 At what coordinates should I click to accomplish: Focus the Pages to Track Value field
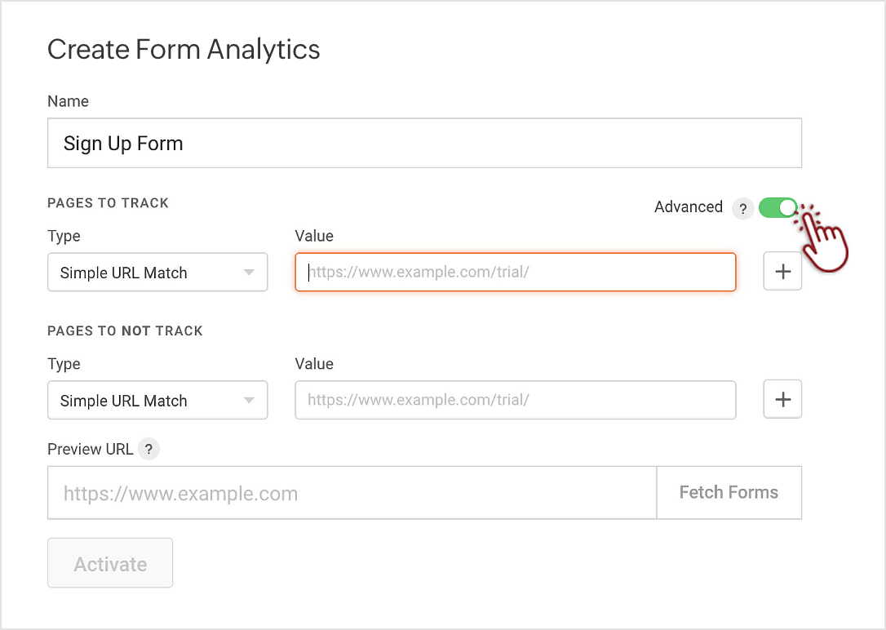tap(515, 273)
